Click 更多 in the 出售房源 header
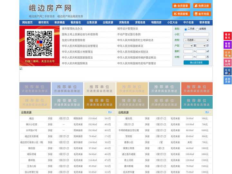 tap(110, 112)
